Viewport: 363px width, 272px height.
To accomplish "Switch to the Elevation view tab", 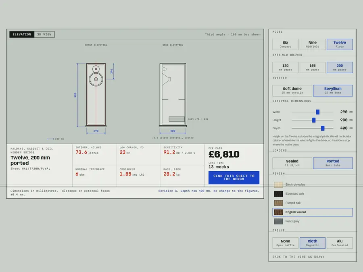I will [x=22, y=35].
